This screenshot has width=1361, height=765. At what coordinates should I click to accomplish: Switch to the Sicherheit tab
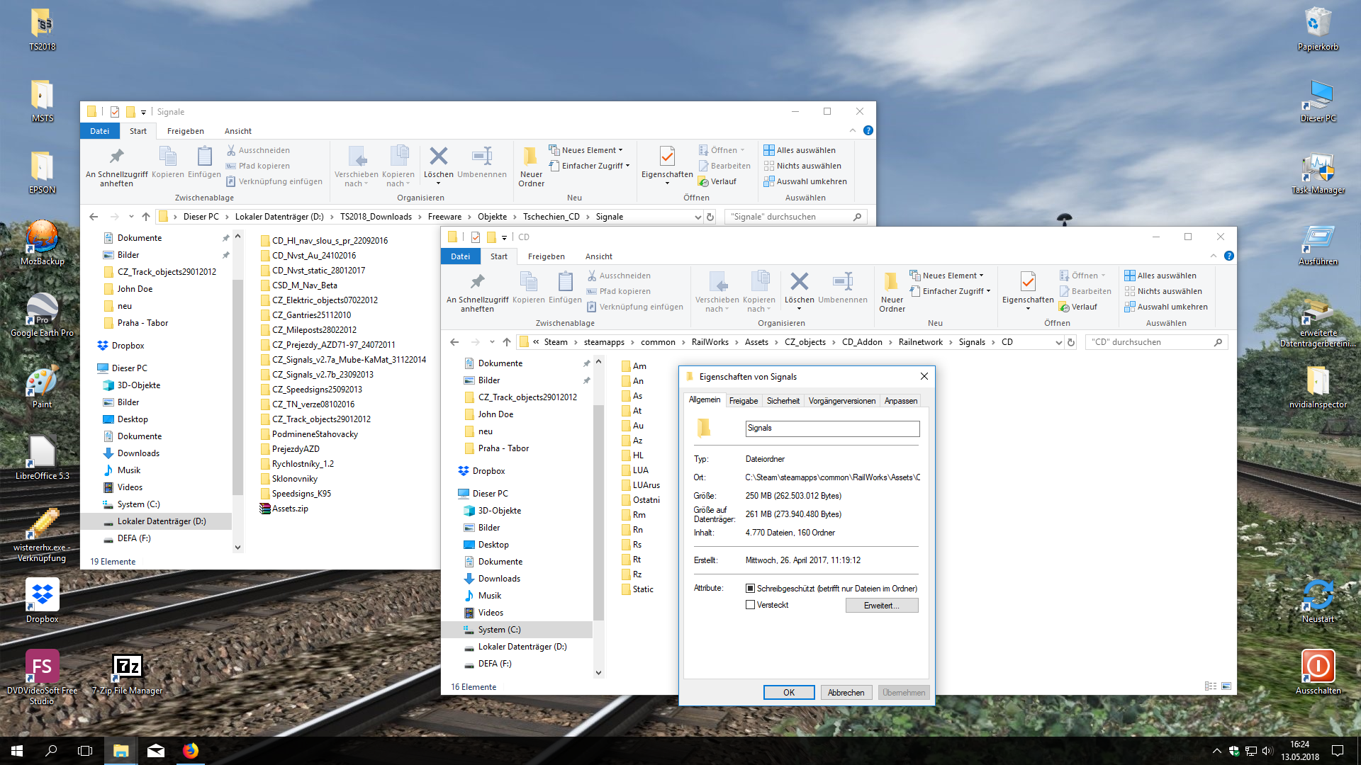click(x=783, y=401)
